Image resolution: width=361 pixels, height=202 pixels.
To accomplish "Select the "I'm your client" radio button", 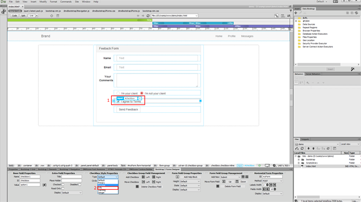I will click(x=118, y=94).
